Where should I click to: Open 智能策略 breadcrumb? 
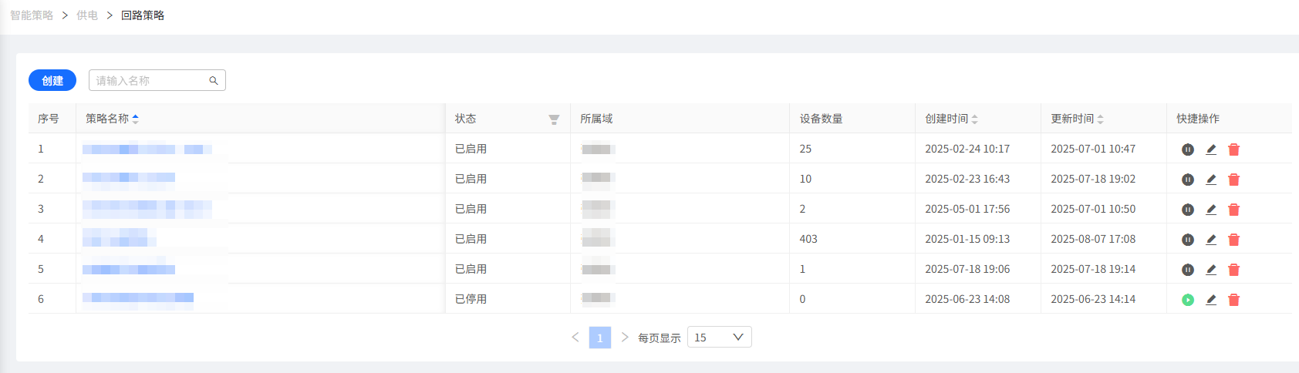pyautogui.click(x=32, y=15)
